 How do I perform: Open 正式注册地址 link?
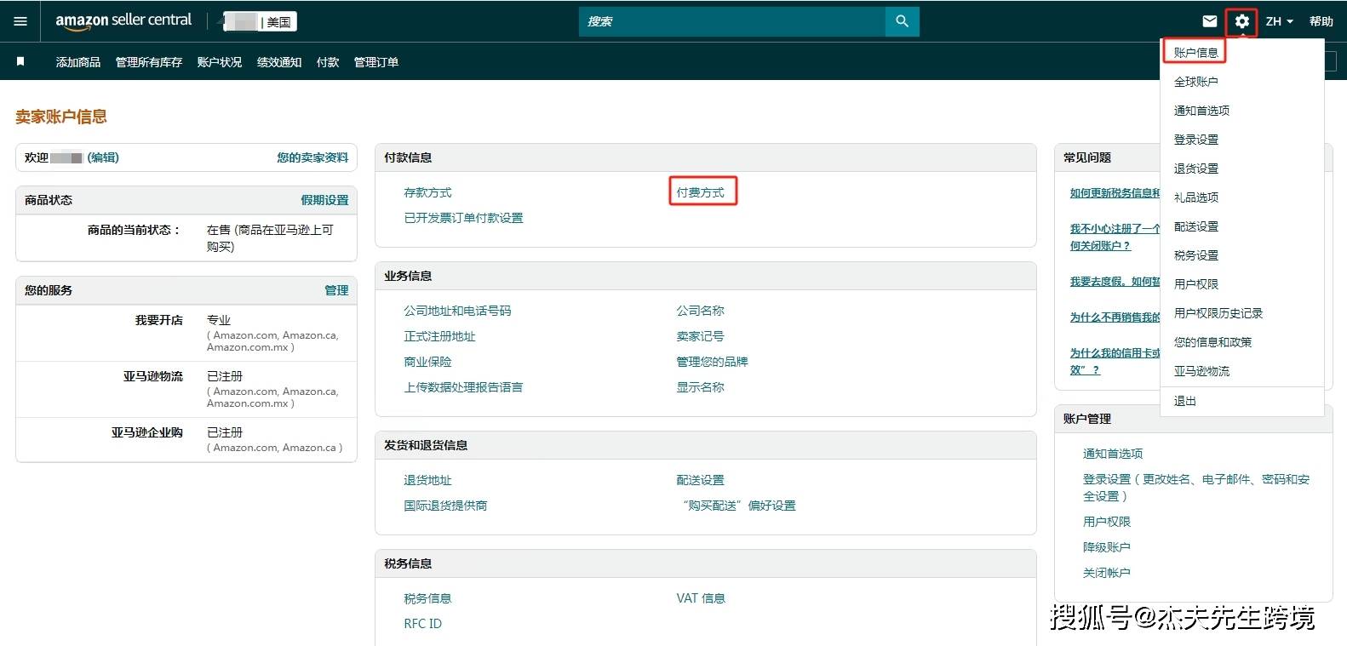coord(439,337)
